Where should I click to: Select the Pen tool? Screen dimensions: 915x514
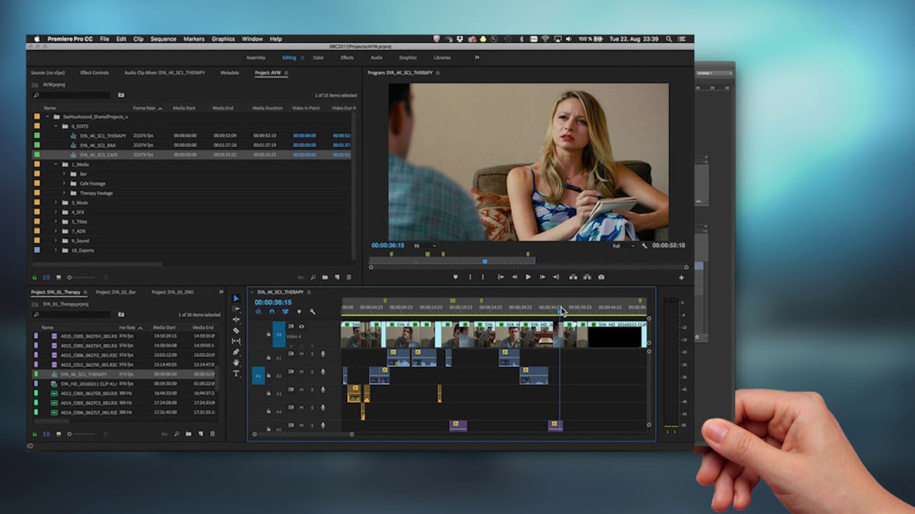pos(236,351)
